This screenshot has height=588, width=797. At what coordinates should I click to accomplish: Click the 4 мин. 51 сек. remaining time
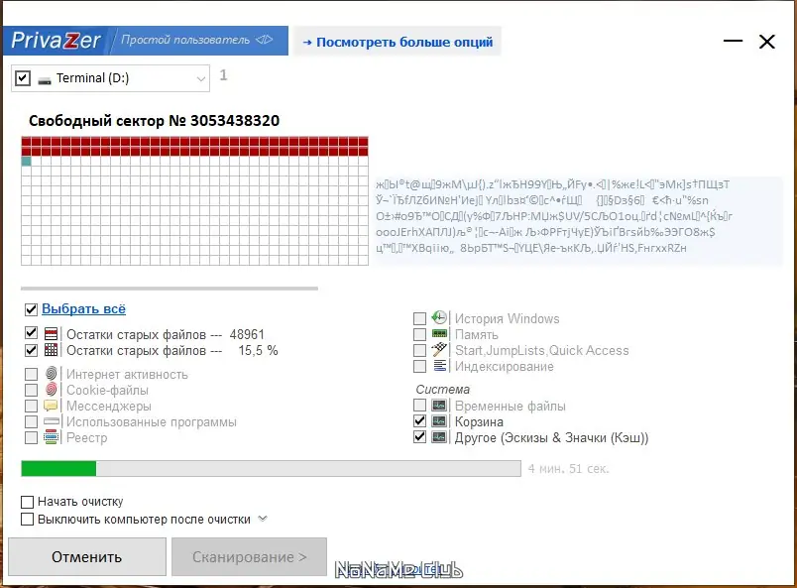pyautogui.click(x=568, y=468)
